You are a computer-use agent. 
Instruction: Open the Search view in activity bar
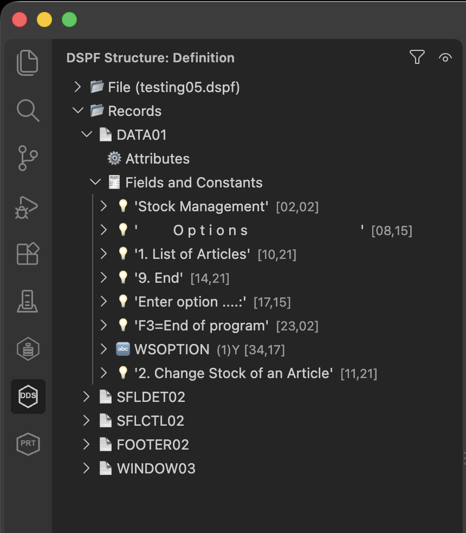[x=28, y=110]
